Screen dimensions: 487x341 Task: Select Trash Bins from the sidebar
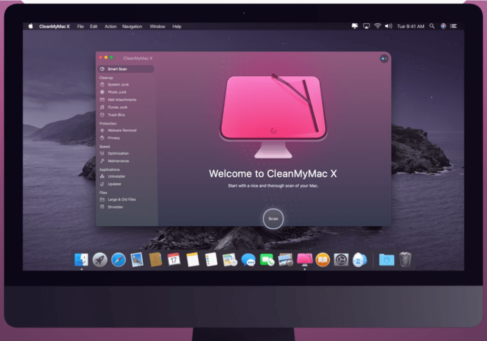coord(115,114)
